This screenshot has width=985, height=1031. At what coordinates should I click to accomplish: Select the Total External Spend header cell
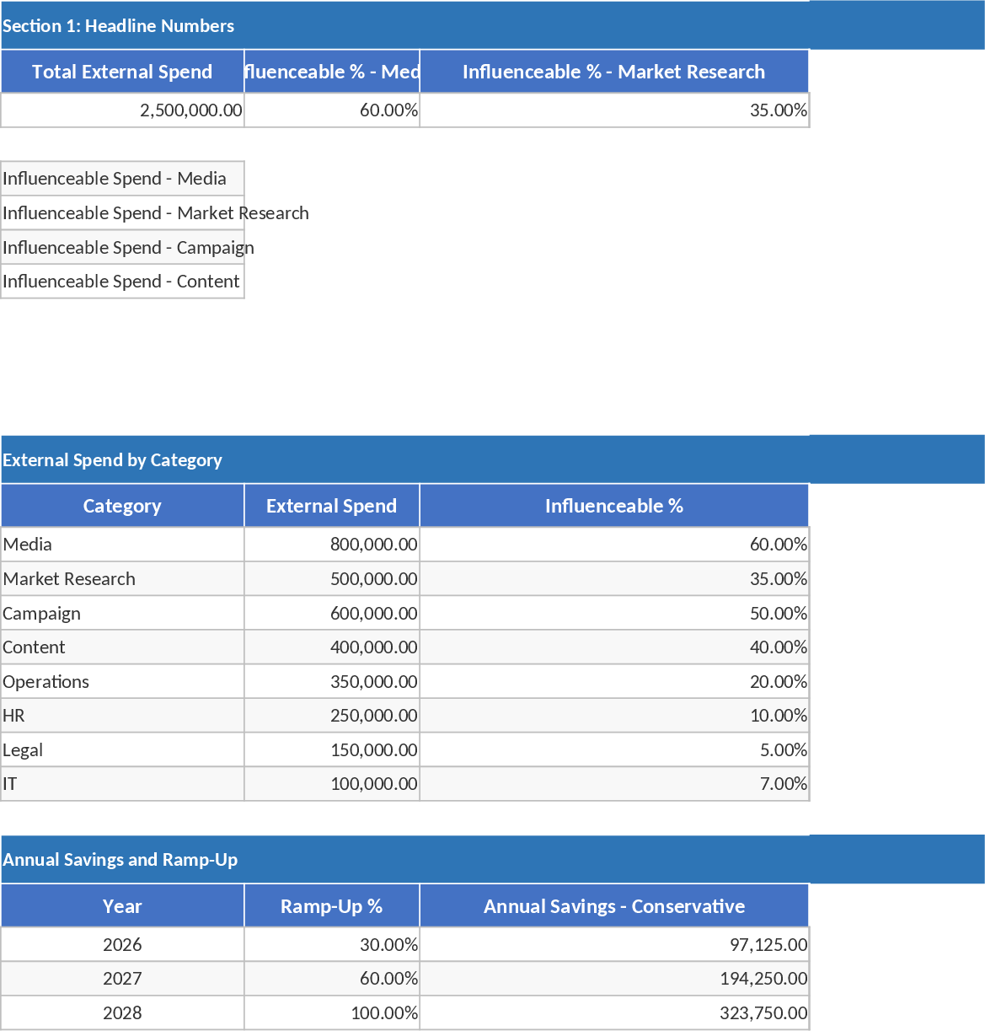(122, 72)
